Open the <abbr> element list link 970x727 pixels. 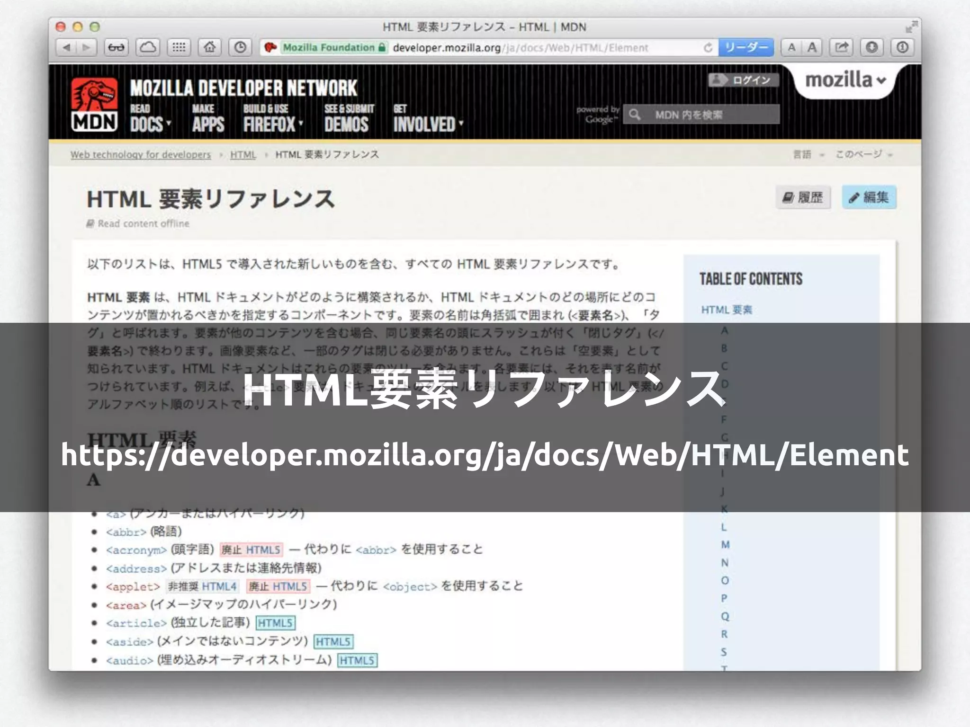(x=126, y=532)
